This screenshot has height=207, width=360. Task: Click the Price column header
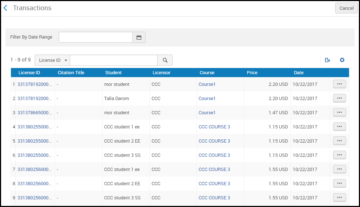coord(252,73)
